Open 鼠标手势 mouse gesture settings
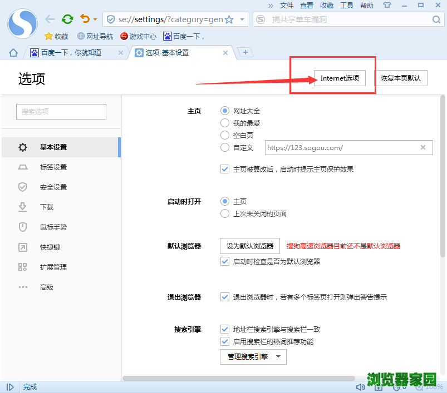The height and width of the screenshot is (393, 447). pyautogui.click(x=53, y=227)
